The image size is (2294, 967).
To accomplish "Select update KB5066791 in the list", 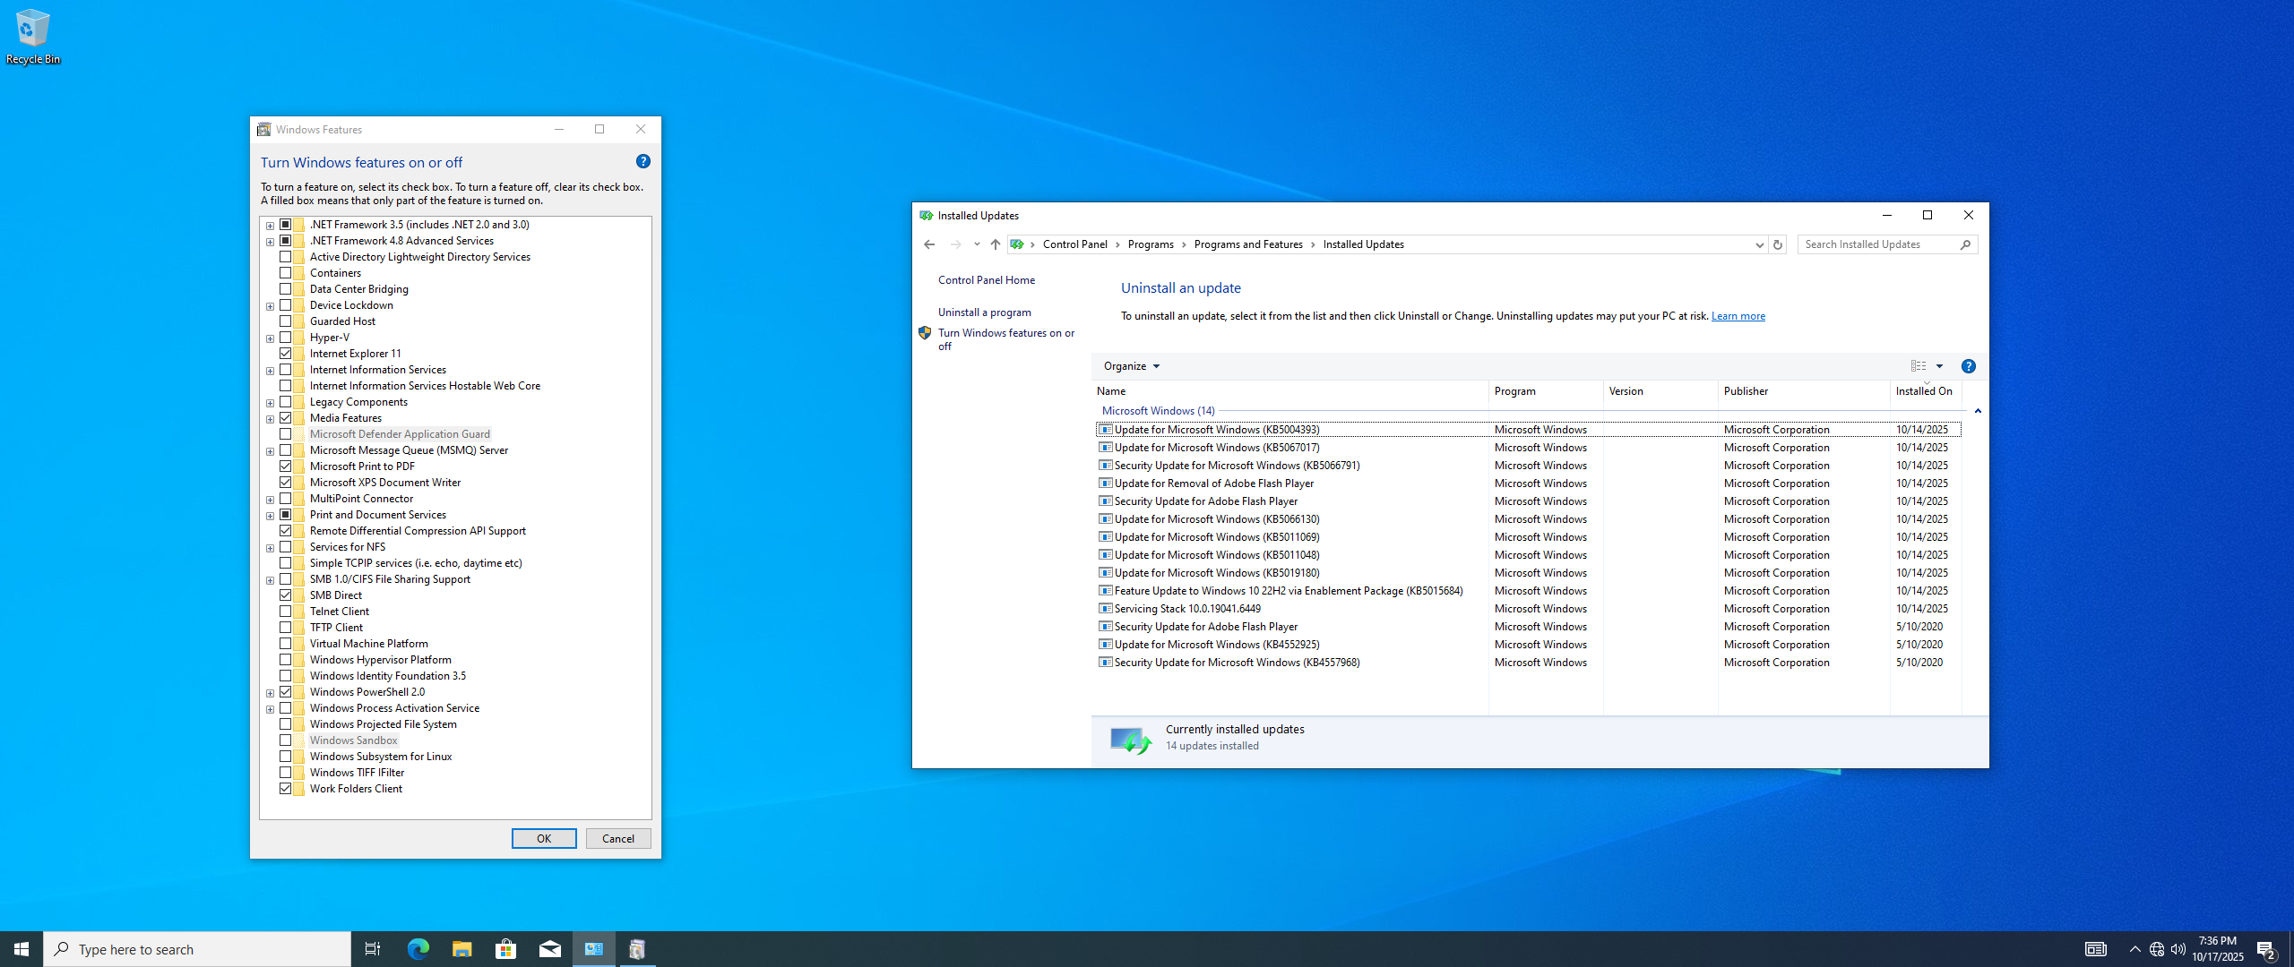I will (1237, 466).
